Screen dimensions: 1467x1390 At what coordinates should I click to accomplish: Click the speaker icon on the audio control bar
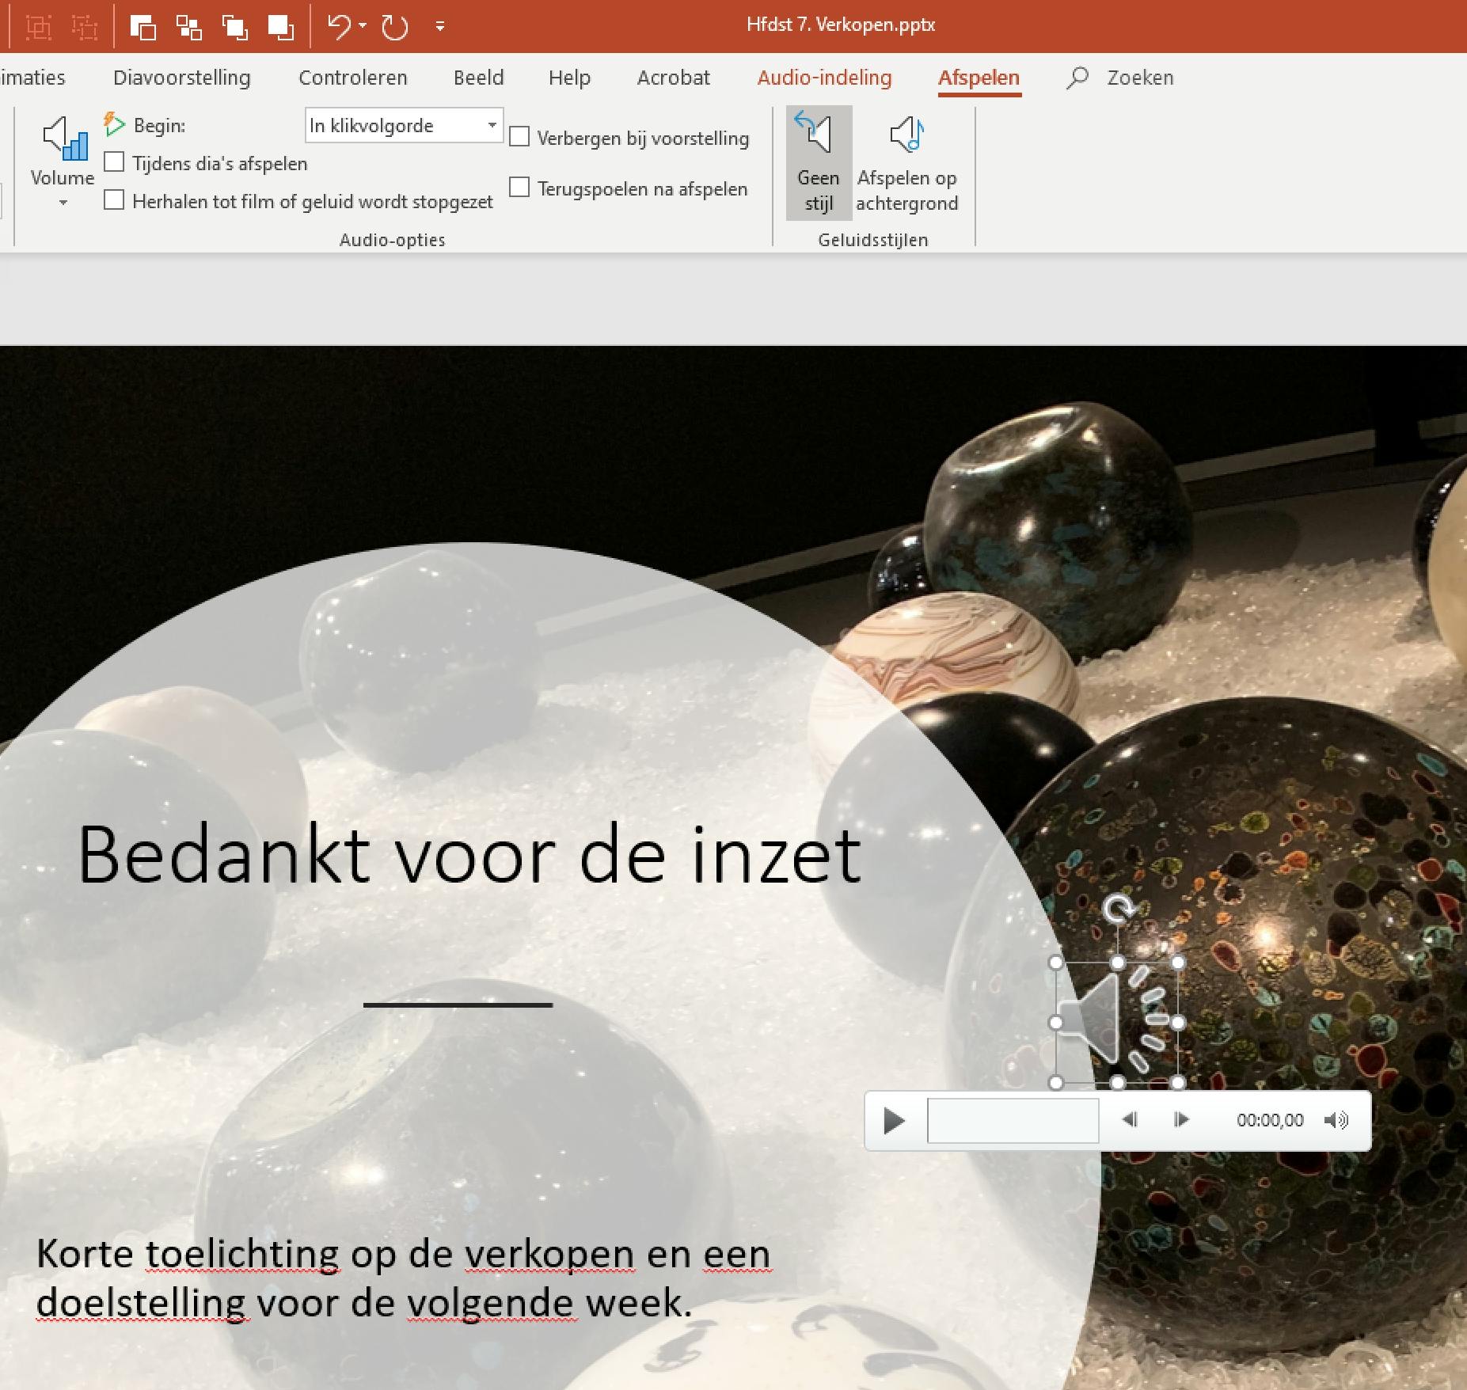tap(1336, 1120)
